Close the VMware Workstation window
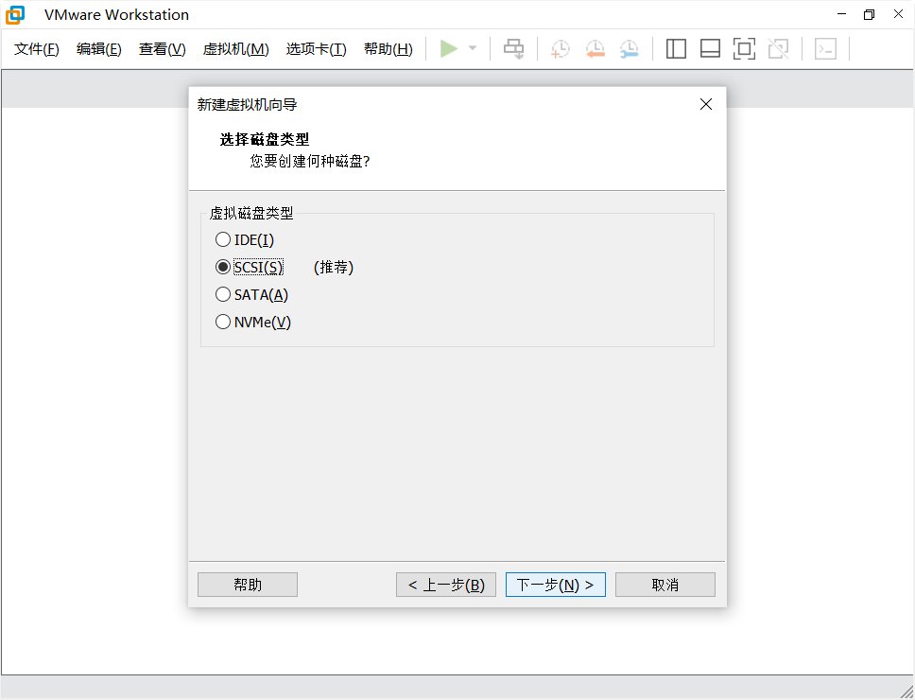Image resolution: width=915 pixels, height=700 pixels. 899,14
